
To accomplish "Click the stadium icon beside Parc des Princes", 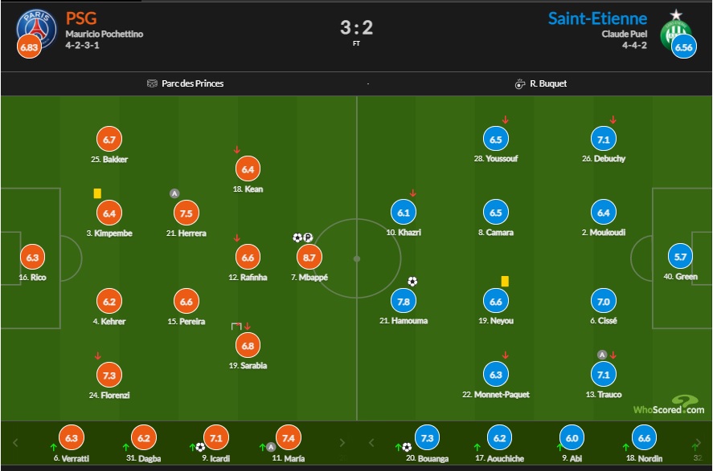I will pos(152,83).
